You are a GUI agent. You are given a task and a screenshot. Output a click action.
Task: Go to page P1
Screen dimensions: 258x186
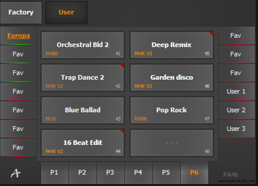click(x=55, y=173)
